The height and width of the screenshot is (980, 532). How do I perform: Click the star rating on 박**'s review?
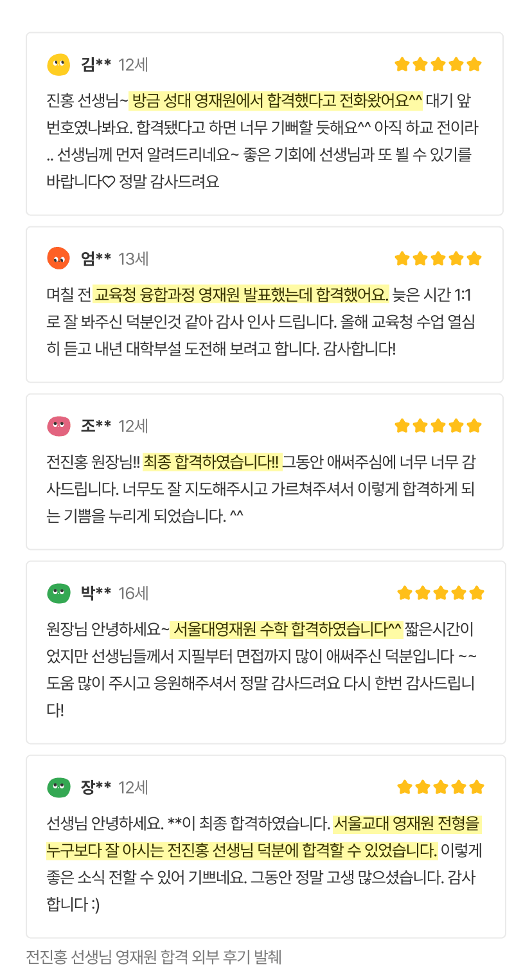point(440,593)
